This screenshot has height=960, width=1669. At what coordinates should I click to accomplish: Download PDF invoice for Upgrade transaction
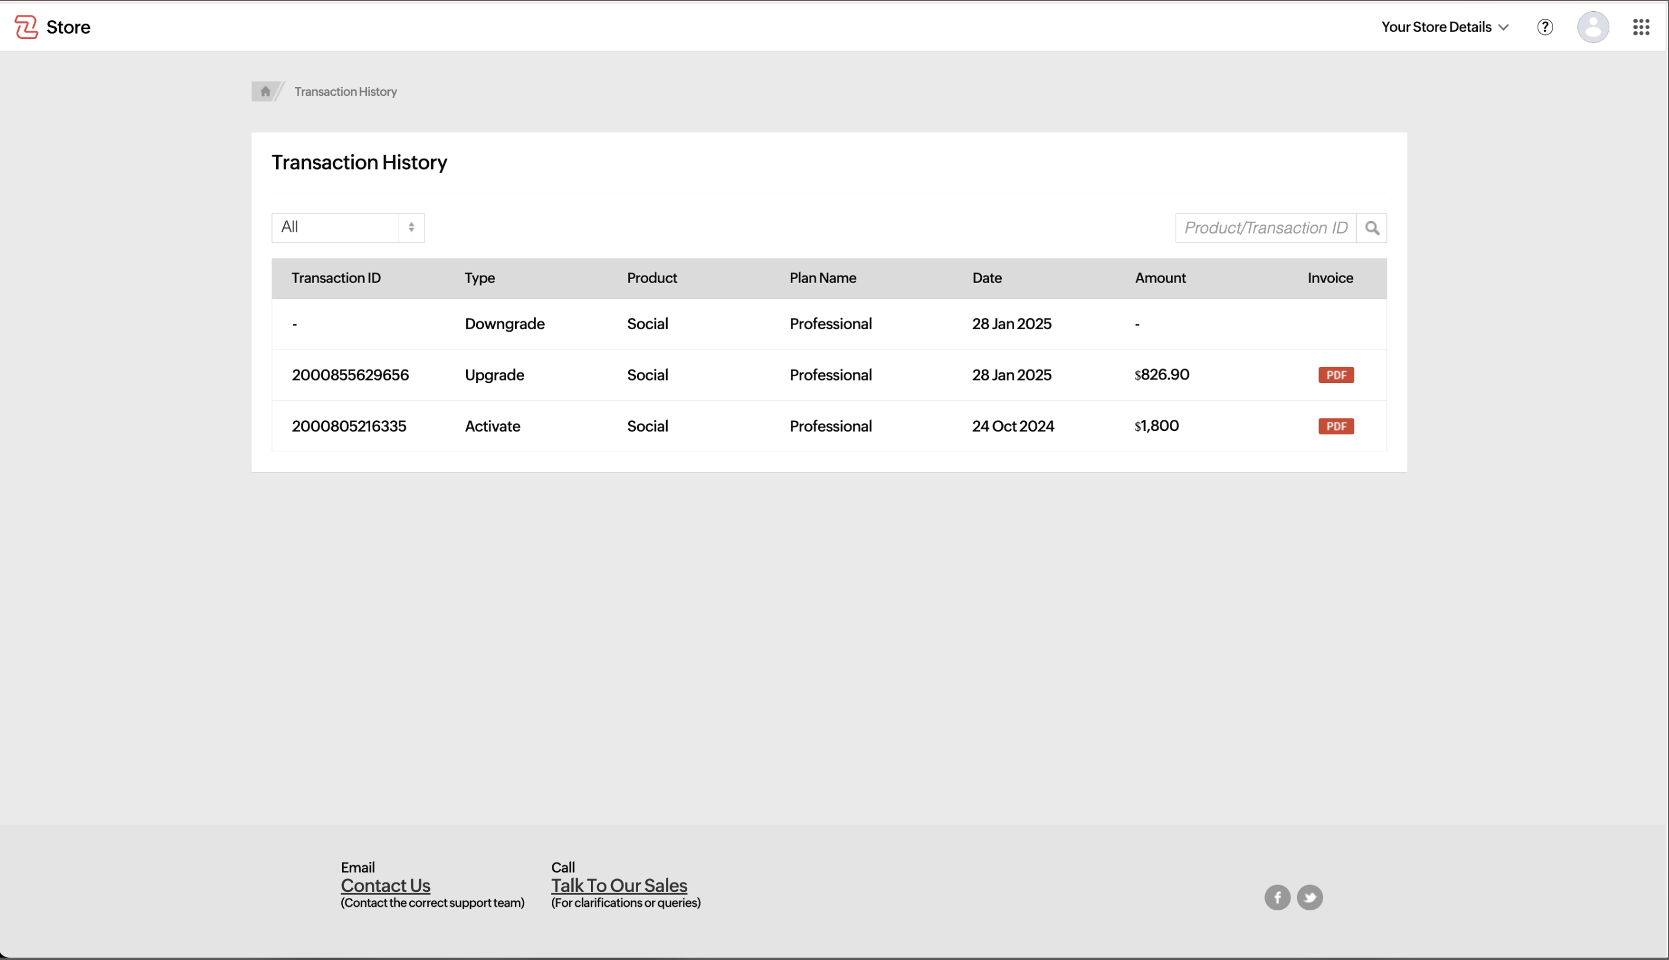point(1336,375)
